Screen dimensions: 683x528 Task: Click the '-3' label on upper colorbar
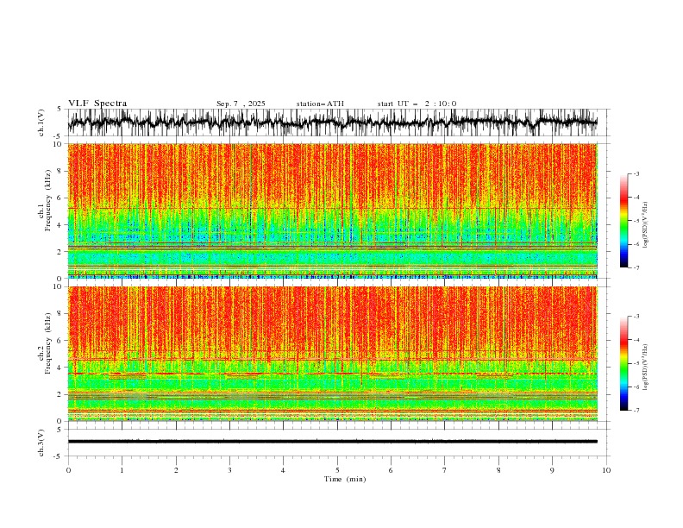(x=636, y=173)
